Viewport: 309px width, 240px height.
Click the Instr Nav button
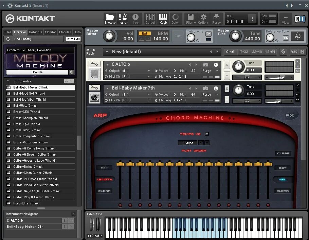pos(73,39)
